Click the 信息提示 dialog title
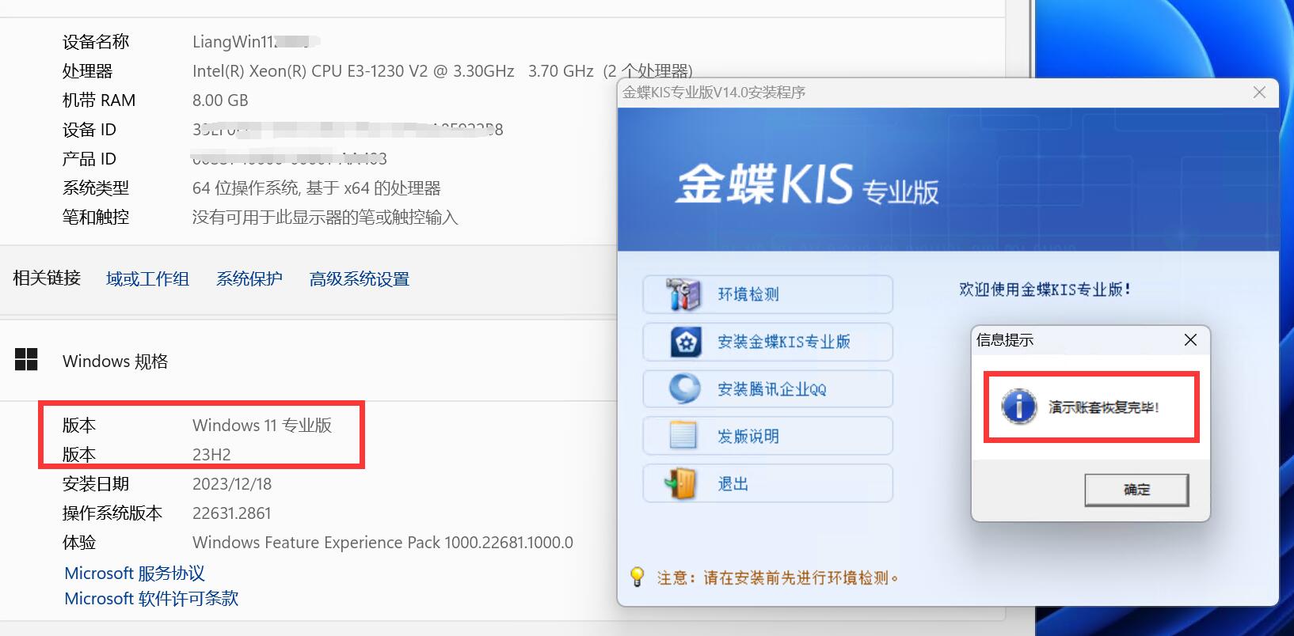Screen dimensions: 1294x636 coord(1005,340)
